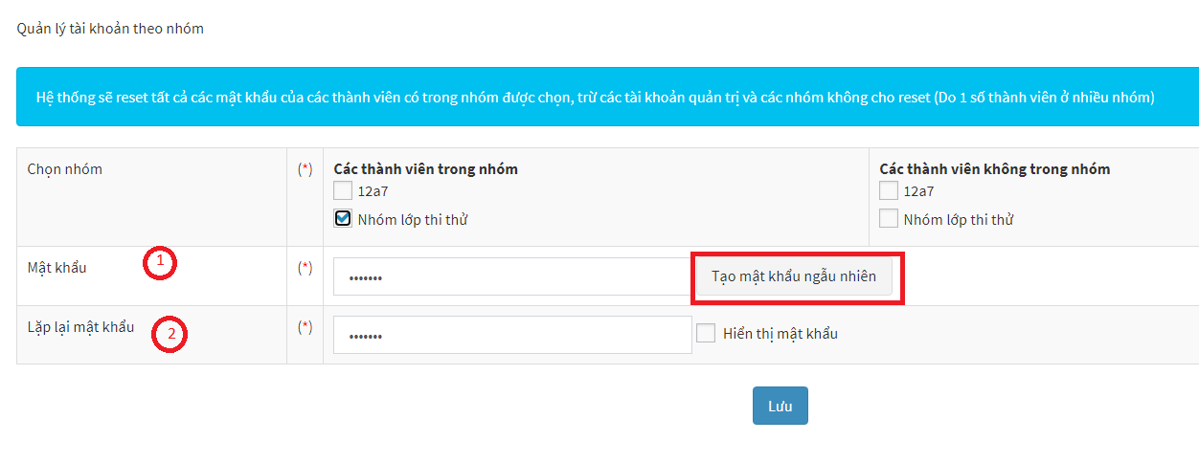Uncheck Nhóm lớp thi thử in group members
1199x463 pixels.
coord(343,219)
